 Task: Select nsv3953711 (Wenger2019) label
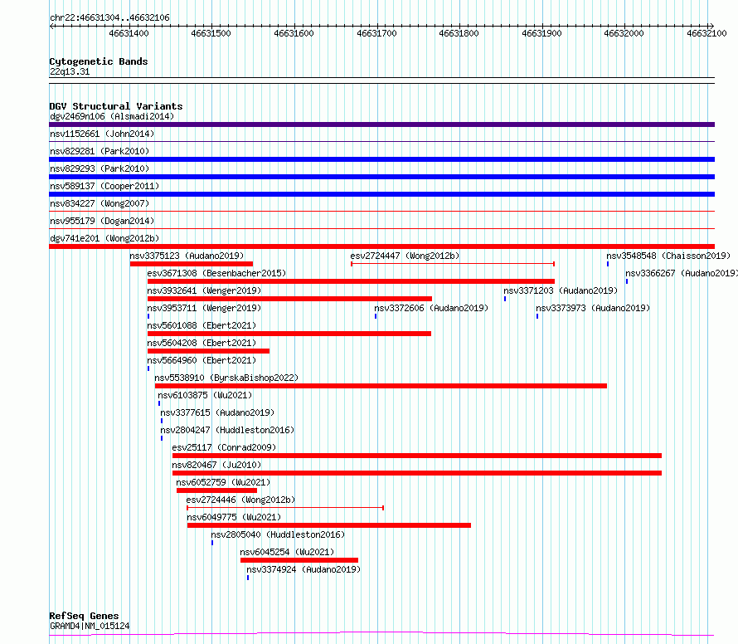click(204, 308)
